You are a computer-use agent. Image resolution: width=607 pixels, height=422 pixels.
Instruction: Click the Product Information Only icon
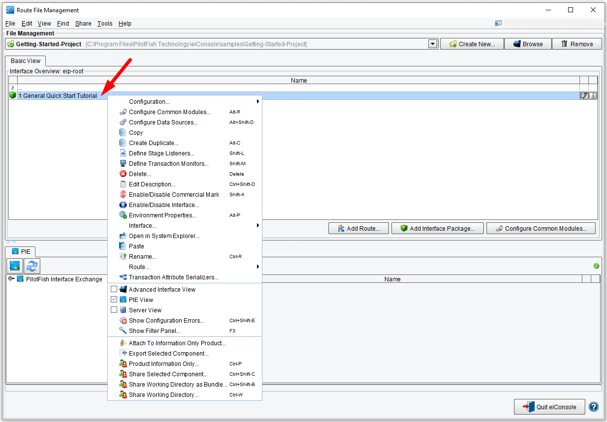click(123, 364)
